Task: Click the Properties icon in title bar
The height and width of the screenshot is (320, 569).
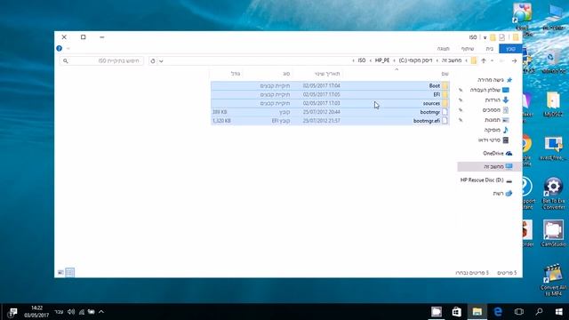Action: 501,37
